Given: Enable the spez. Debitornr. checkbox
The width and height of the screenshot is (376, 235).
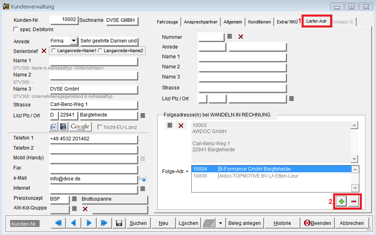Looking at the screenshot, I should click(16, 29).
